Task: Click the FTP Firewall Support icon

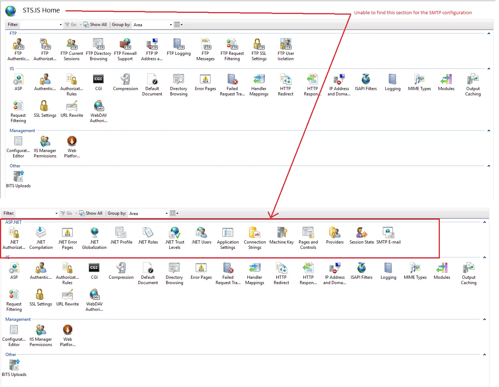Action: 125,44
